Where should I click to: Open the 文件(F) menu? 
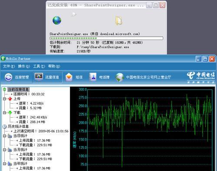tap(9, 66)
